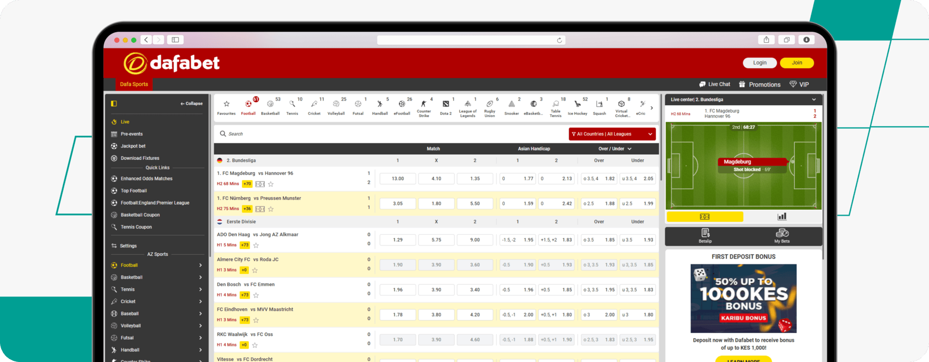Toggle the sidebar theme icon above Live
This screenshot has height=362, width=929.
tap(114, 104)
